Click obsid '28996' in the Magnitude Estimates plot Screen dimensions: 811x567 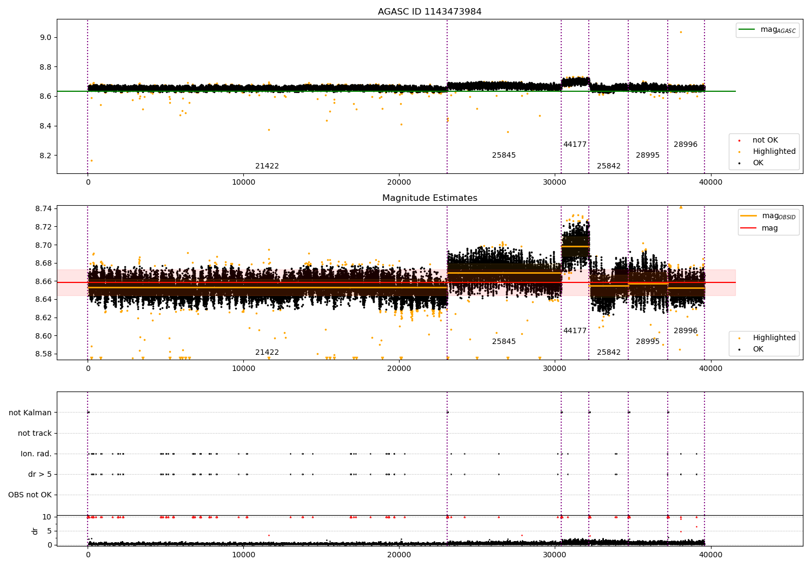pos(686,331)
